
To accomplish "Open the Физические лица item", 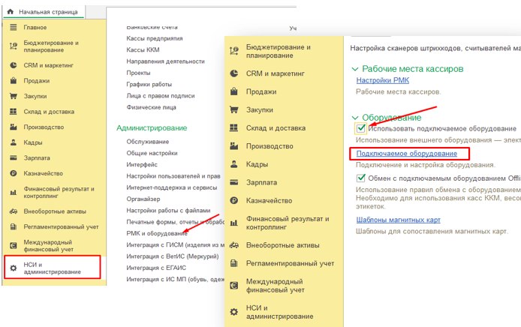I will [x=151, y=107].
